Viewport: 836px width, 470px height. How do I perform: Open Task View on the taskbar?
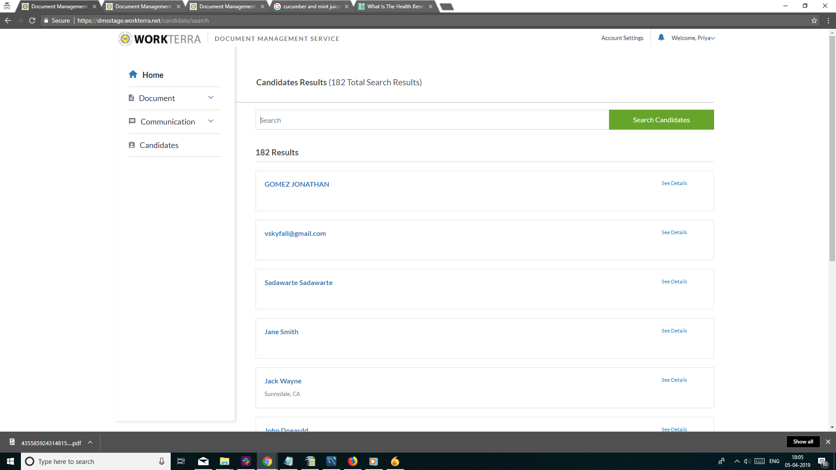coord(181,461)
